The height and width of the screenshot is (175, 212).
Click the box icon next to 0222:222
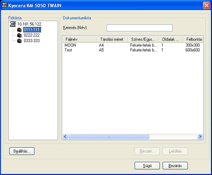(19, 36)
